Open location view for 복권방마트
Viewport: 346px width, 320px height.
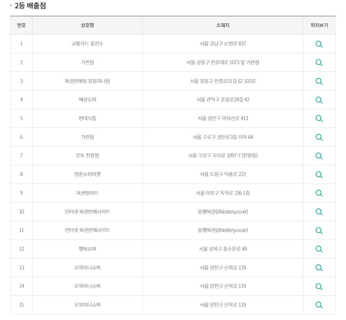pos(319,193)
